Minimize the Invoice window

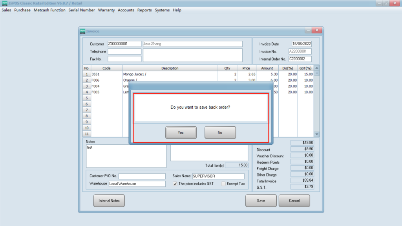pyautogui.click(x=308, y=31)
